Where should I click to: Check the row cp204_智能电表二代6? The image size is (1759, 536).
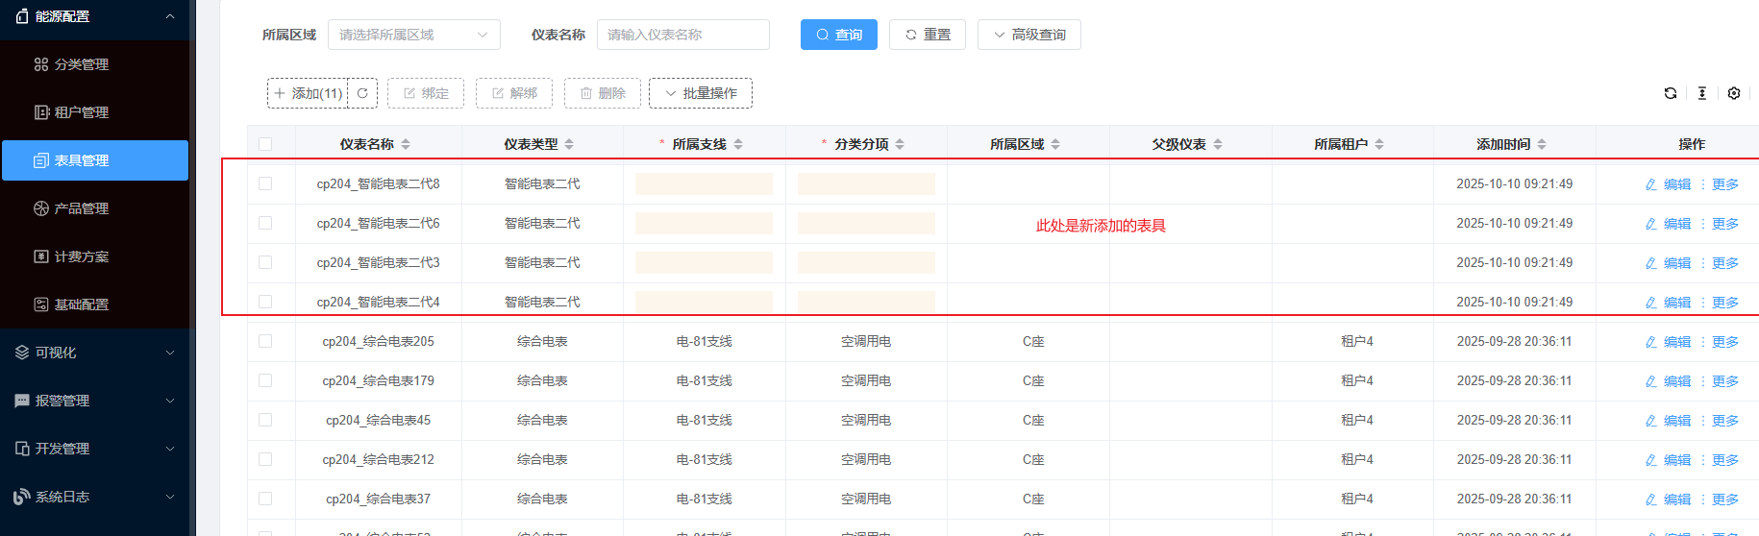click(265, 223)
